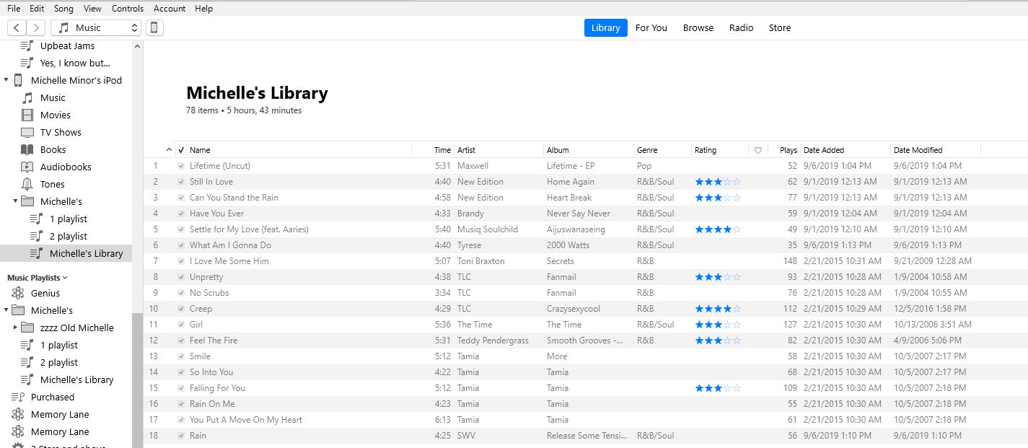1028x448 pixels.
Task: Toggle checkbox for Have You Ever
Action: pyautogui.click(x=181, y=214)
